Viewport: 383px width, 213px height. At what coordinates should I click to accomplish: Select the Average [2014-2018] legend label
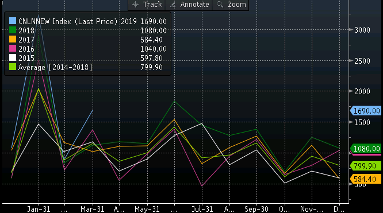coord(55,67)
